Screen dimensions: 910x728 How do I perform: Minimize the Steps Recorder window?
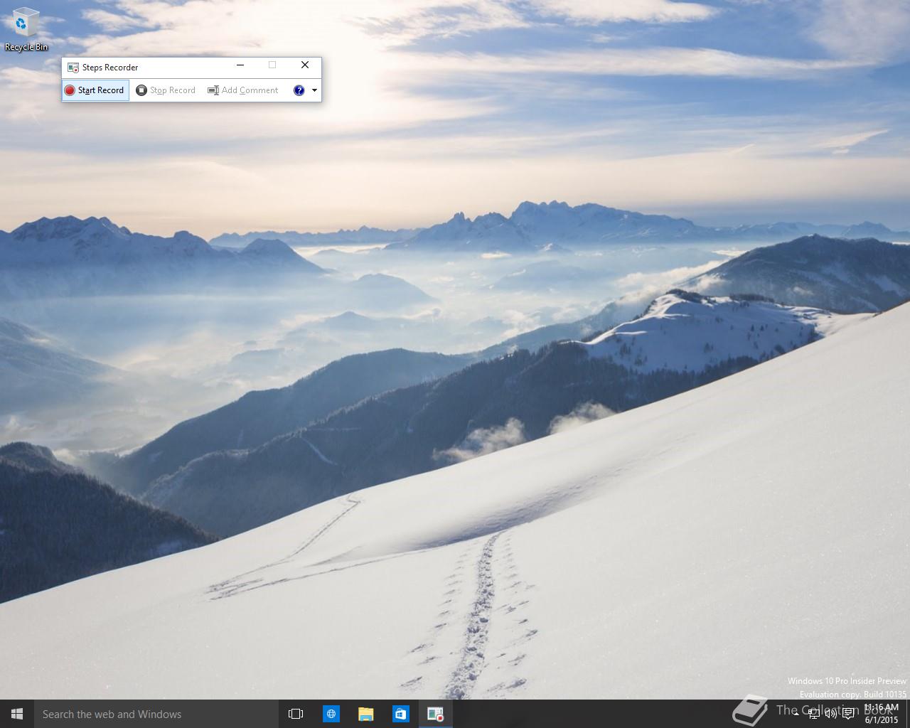coord(240,65)
